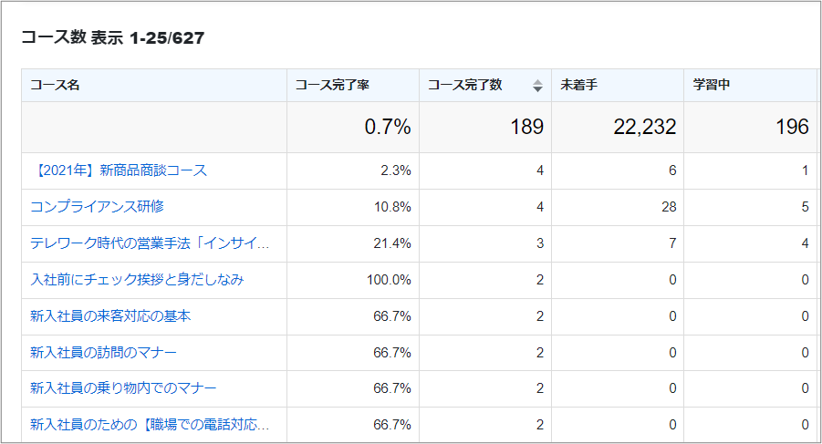Viewport: 822px width, 444px height.
Task: Click the 学習中 value 4 for テレワーク row
Action: [806, 243]
